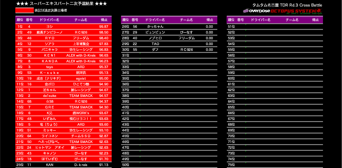This screenshot has height=168, width=342.
Task: Click the three stars before the title
Action: coord(22,4)
